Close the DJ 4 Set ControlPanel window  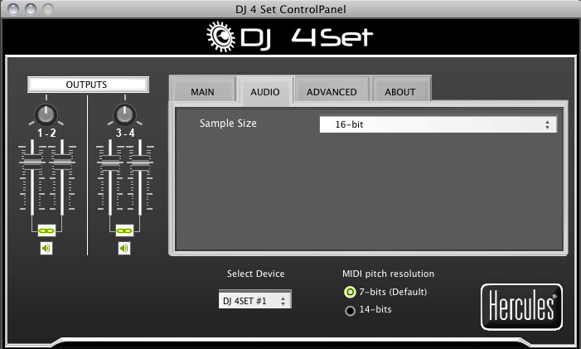pyautogui.click(x=13, y=9)
